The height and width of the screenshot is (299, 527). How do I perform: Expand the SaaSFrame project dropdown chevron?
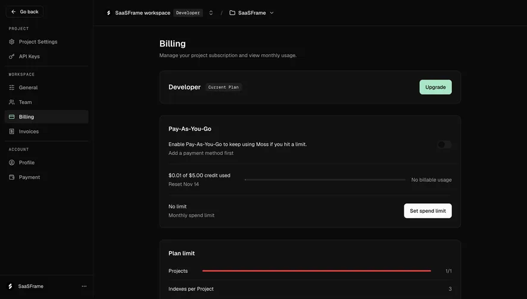[x=272, y=13]
